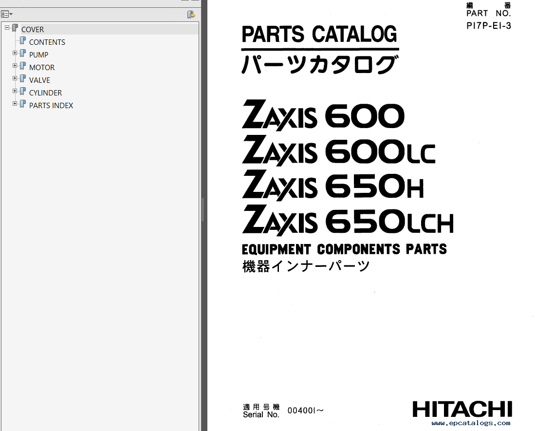This screenshot has height=431, width=535.
Task: Click the ZAXIS 650LCH model title
Action: click(348, 221)
